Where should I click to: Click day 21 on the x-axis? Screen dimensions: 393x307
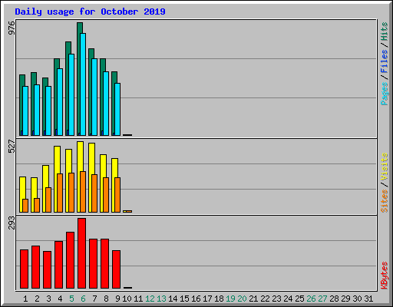tap(253, 299)
